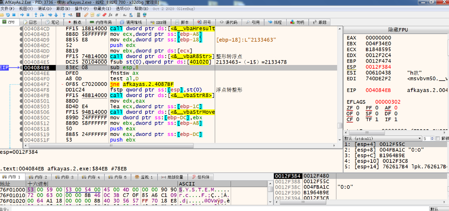Click the Calculator toolbar icon

[x=138, y=15]
